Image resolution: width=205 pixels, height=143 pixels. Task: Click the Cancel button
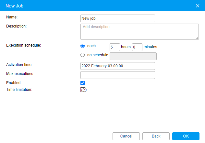point(126,136)
